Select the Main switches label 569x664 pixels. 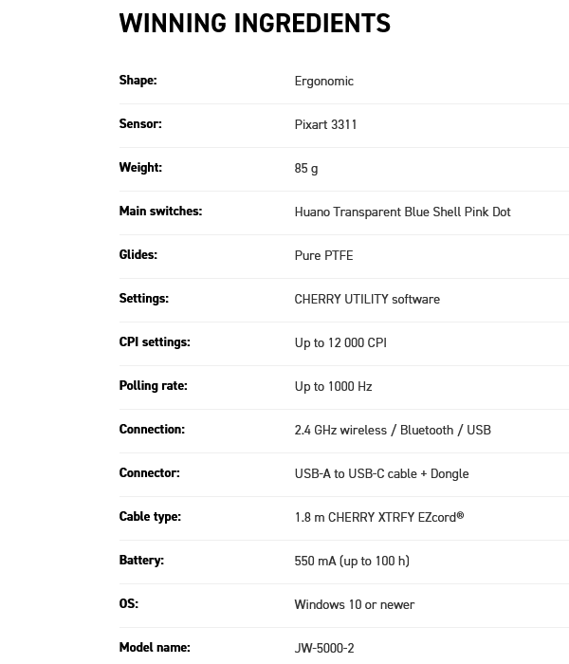(161, 211)
